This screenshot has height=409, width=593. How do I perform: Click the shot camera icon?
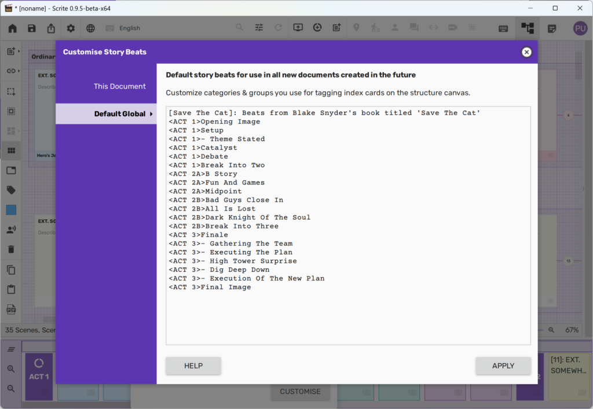tap(453, 28)
